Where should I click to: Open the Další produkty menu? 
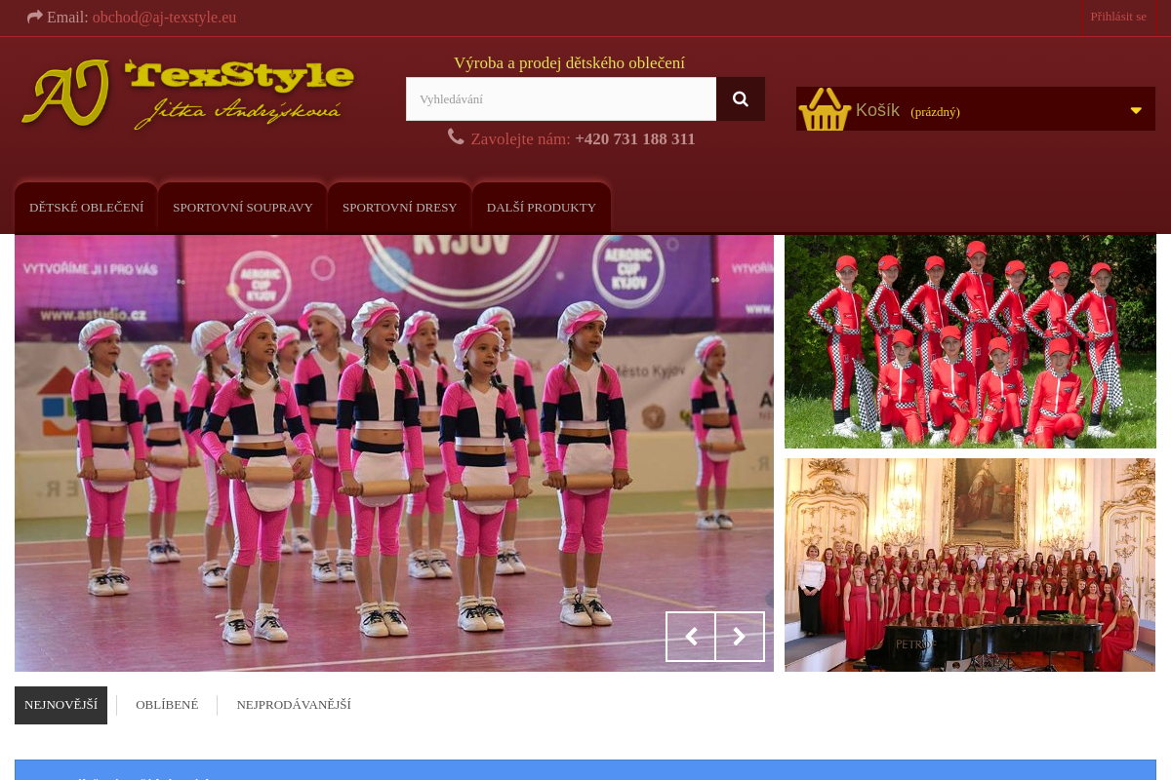(541, 208)
